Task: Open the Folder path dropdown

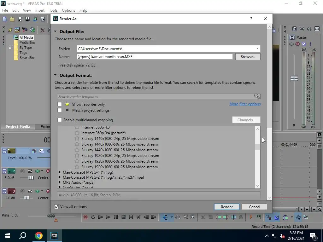Action: (257, 48)
